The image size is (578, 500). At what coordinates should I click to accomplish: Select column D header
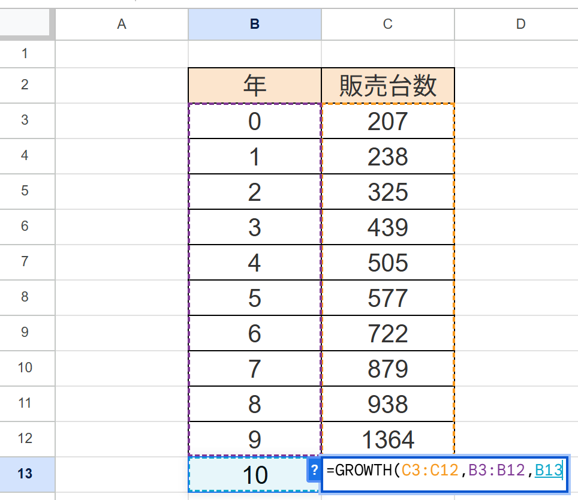click(520, 24)
